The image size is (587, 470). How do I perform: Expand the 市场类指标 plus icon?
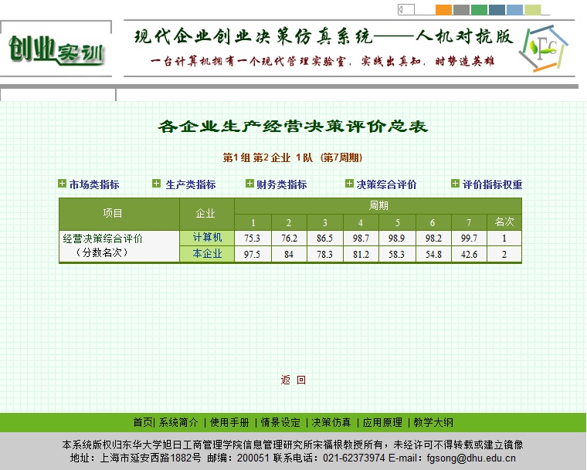62,184
